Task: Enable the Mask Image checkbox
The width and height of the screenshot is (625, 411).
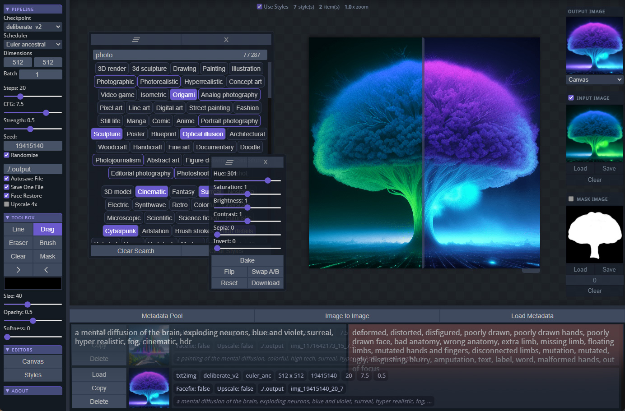Action: pos(571,199)
